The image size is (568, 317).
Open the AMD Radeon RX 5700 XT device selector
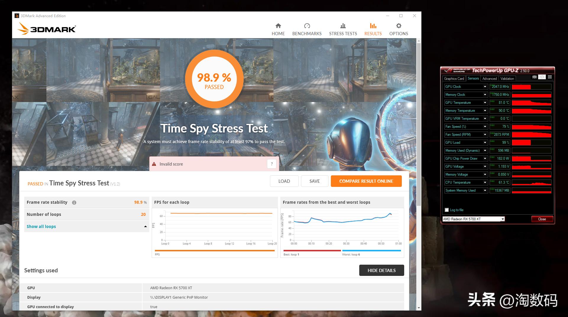tap(473, 219)
